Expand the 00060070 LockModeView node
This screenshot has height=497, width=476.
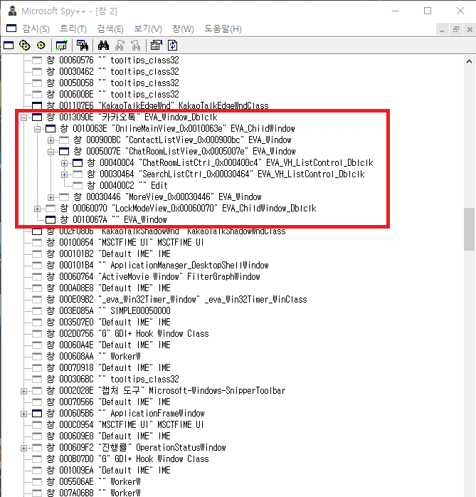tap(38, 209)
